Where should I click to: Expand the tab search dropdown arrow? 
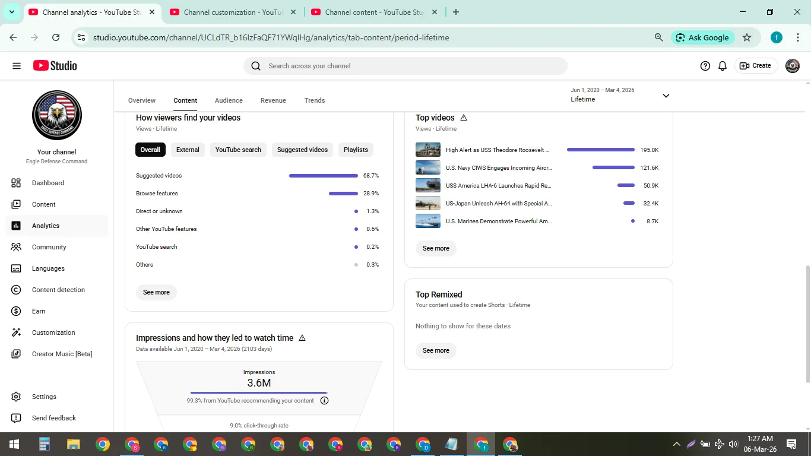pos(11,12)
